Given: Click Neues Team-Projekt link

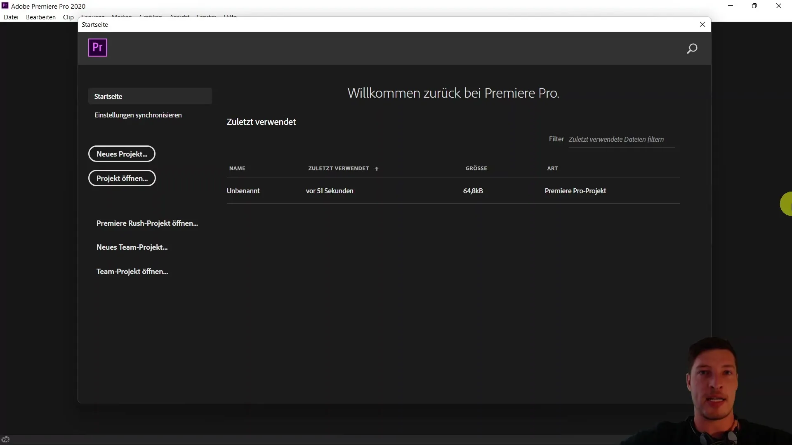Looking at the screenshot, I should click(132, 247).
